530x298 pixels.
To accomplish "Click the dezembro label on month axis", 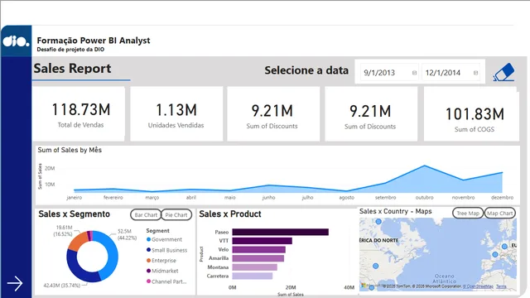I will tap(502, 197).
